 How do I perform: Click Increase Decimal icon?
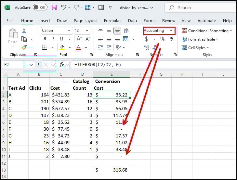147,47
